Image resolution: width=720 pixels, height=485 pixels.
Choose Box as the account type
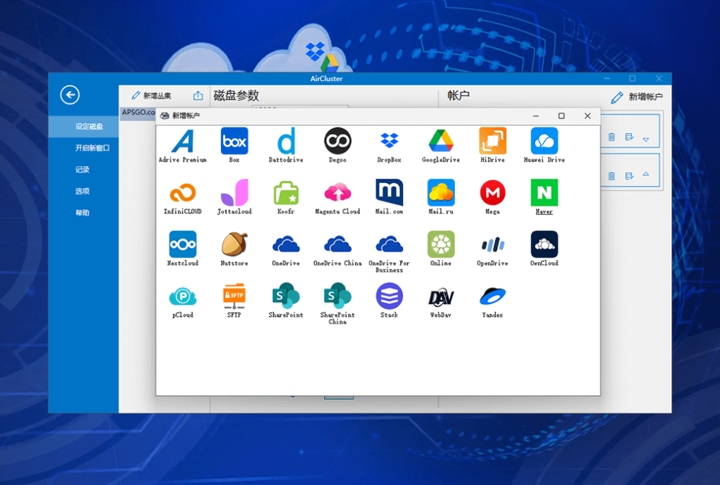[x=234, y=145]
